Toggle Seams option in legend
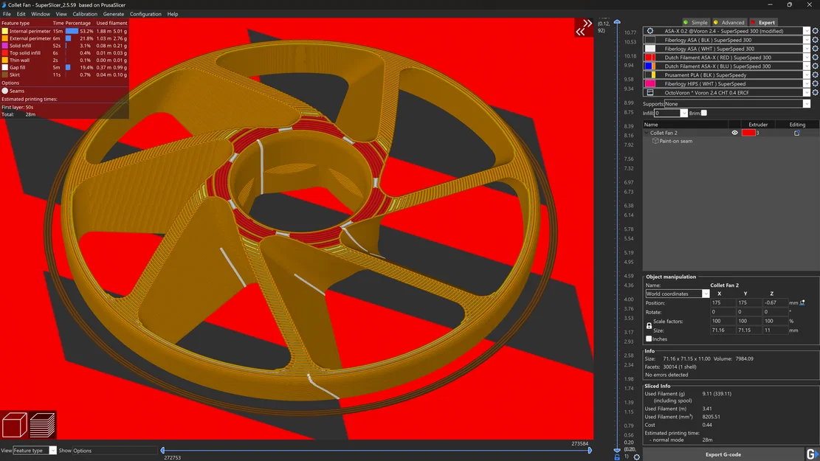Viewport: 820px width, 461px height. click(5, 91)
